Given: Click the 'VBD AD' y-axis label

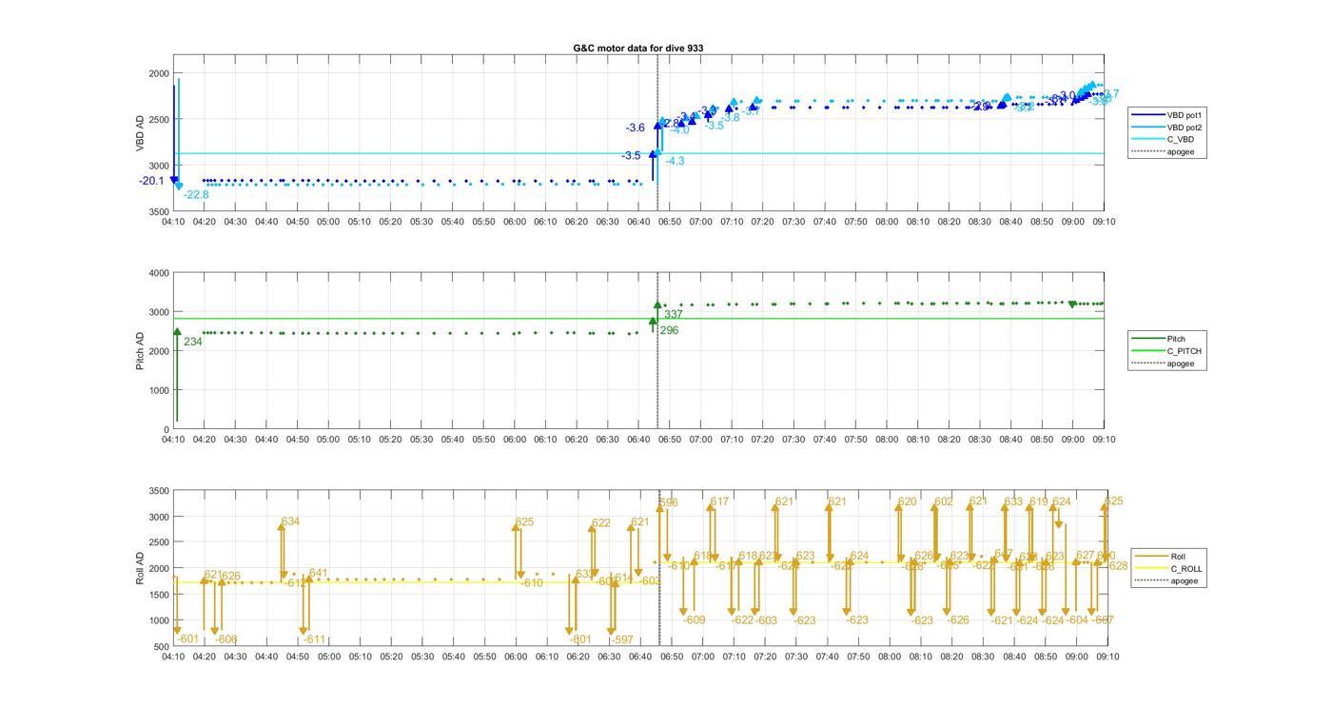Looking at the screenshot, I should click(x=141, y=133).
